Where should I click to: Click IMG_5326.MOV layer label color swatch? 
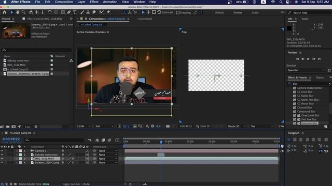tap(21, 159)
